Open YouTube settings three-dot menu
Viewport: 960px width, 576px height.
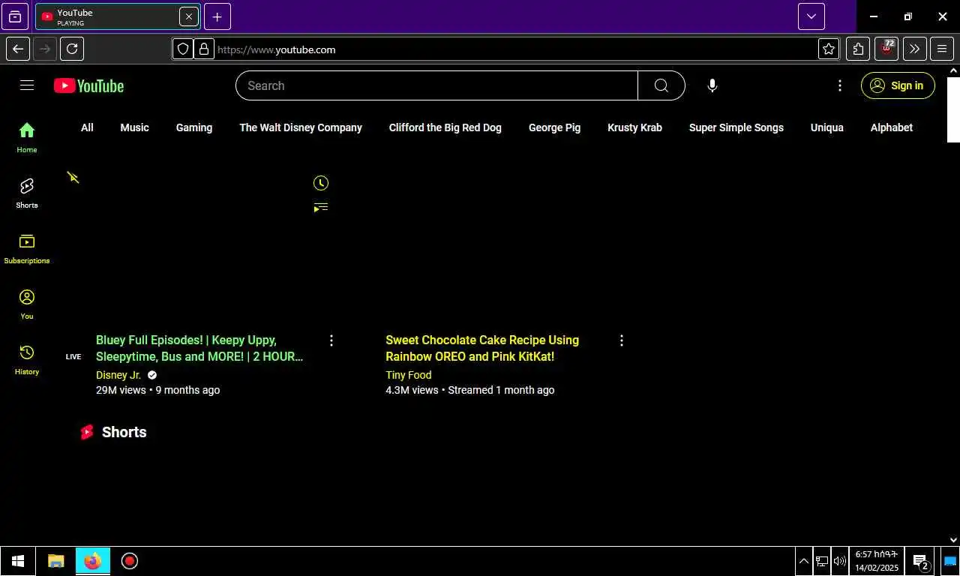tap(840, 85)
